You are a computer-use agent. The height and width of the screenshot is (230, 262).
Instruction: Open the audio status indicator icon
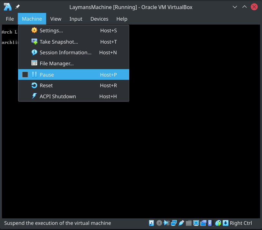click(167, 223)
